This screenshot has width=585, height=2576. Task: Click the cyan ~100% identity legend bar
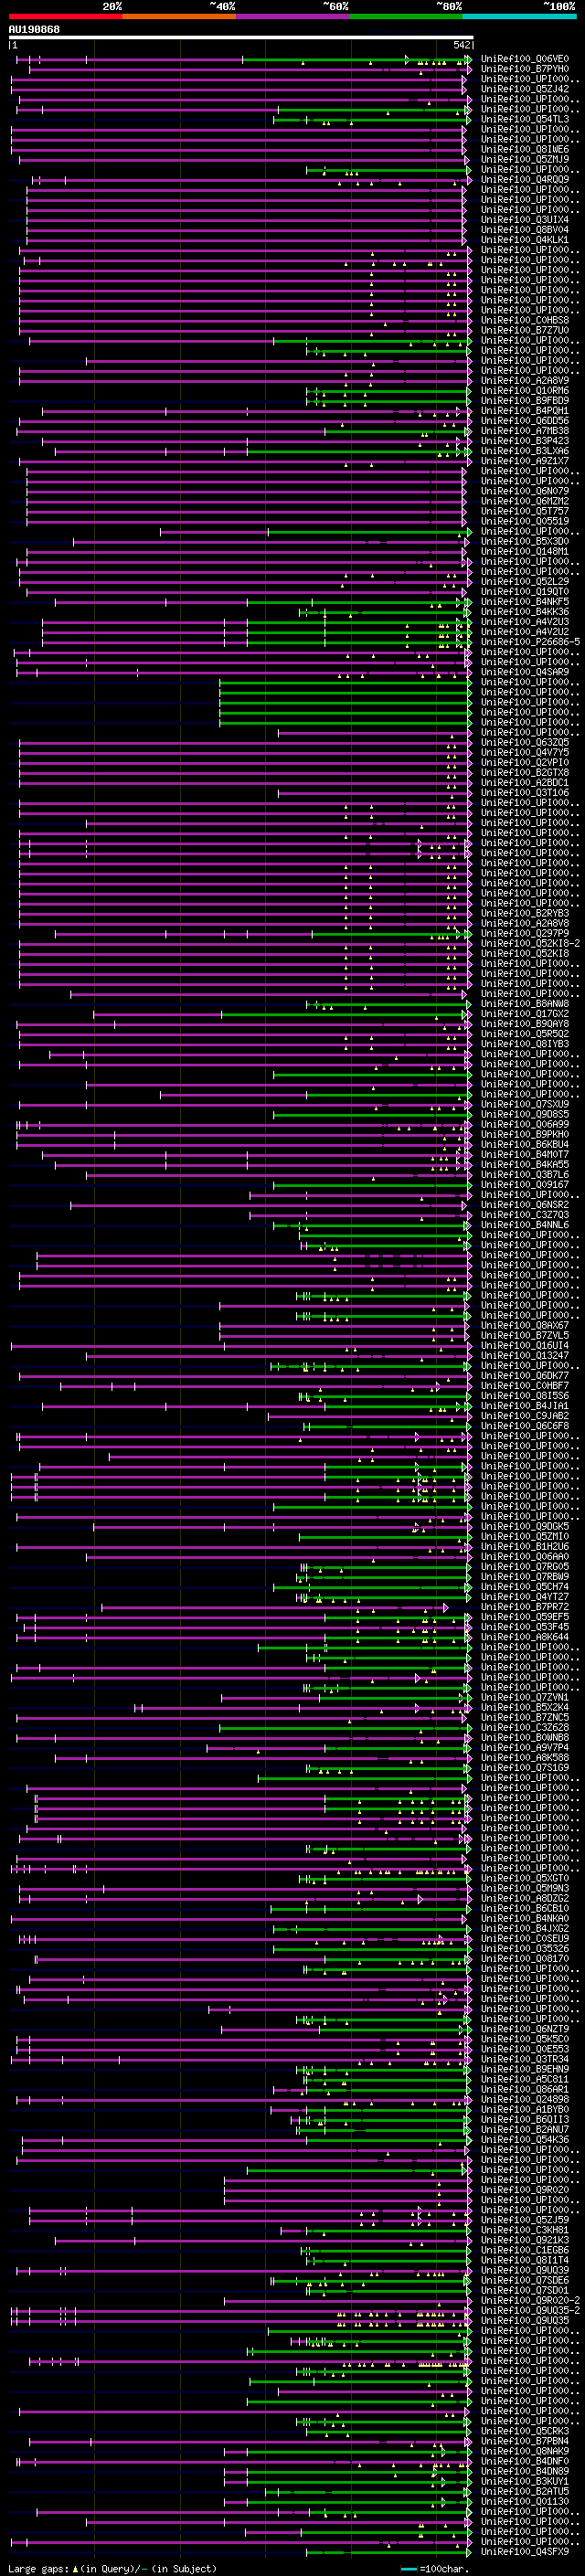pos(520,17)
